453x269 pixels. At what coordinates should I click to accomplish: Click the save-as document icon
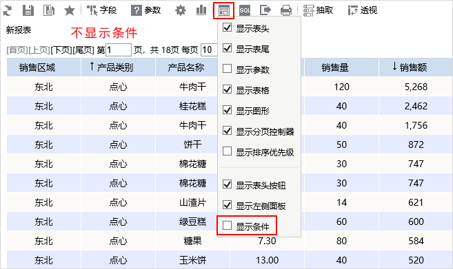(49, 10)
